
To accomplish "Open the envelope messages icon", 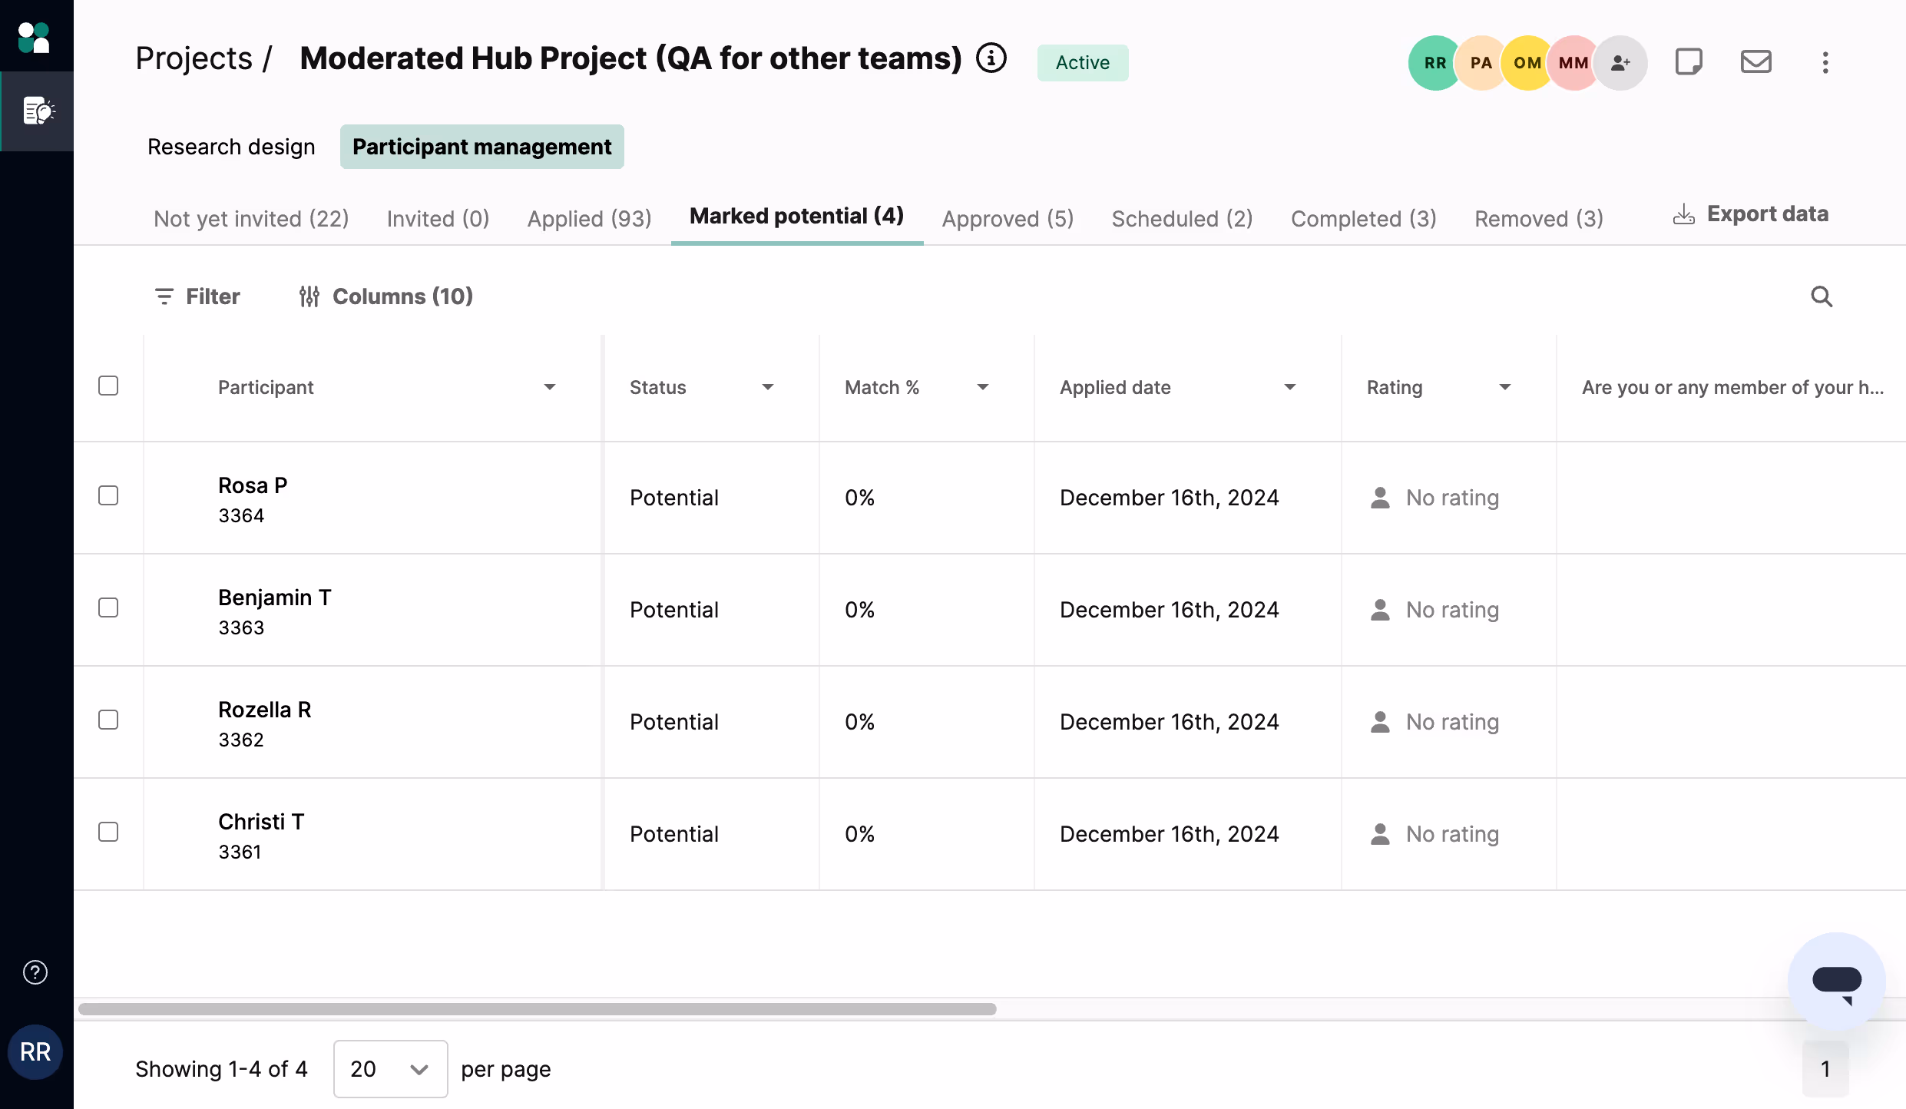I will pos(1755,61).
